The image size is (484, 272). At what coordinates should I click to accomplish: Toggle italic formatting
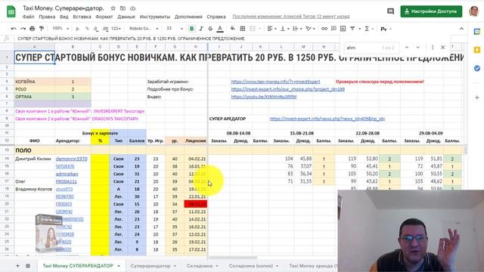click(201, 29)
